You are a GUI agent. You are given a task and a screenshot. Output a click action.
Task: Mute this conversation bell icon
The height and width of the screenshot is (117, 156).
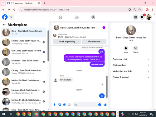click(x=126, y=48)
